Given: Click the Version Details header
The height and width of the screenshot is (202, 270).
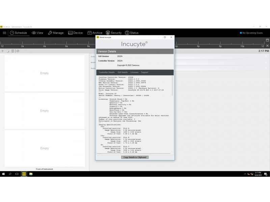Looking at the screenshot, I should (x=135, y=52).
